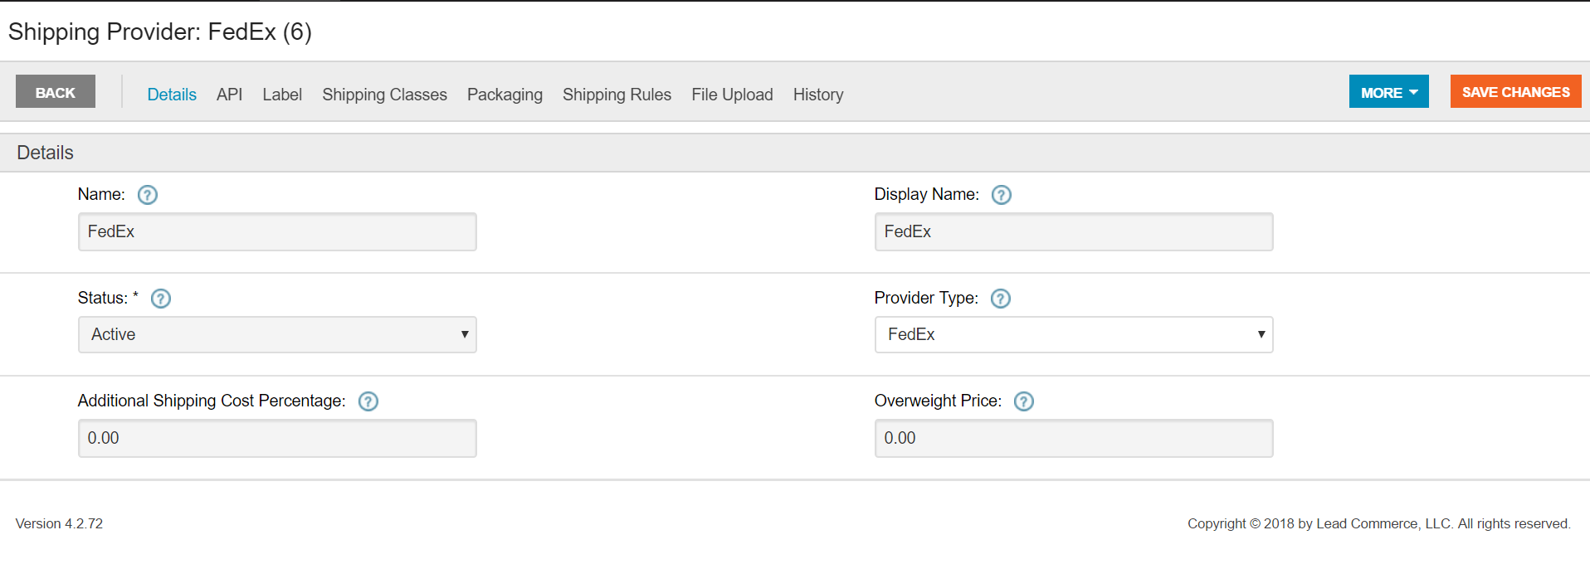Image resolution: width=1590 pixels, height=564 pixels.
Task: Focus the Display Name input field
Action: (x=1074, y=231)
